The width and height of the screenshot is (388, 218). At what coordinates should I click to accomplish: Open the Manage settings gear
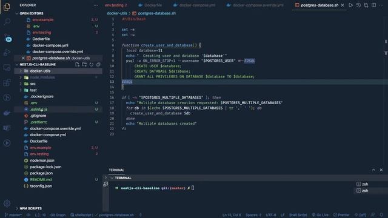(x=7, y=203)
